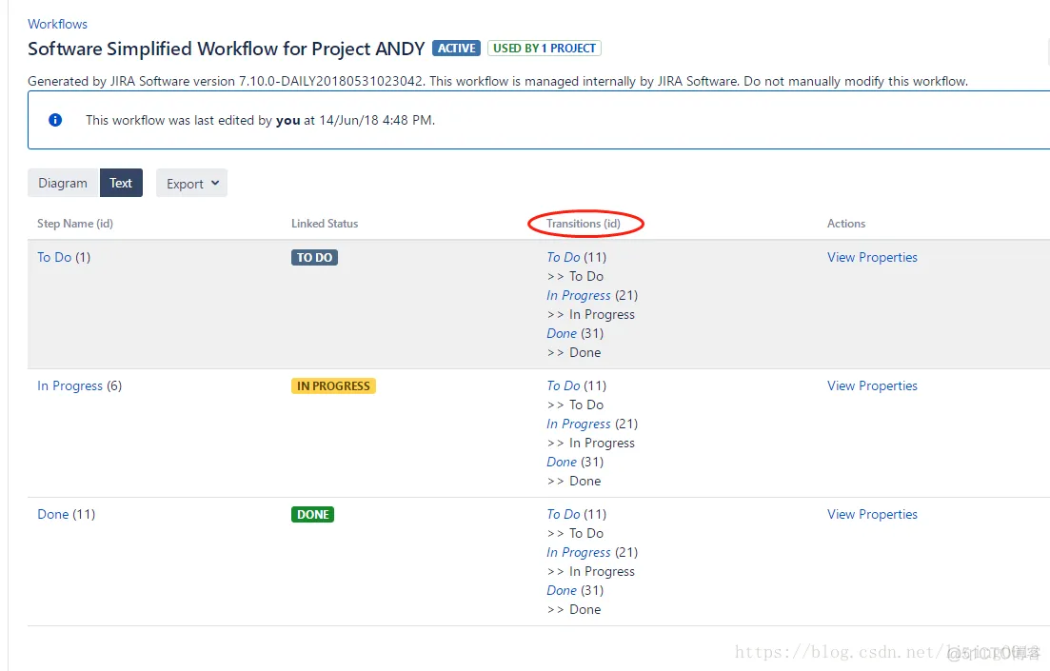Viewport: 1050px width, 671px height.
Task: Open To Do (11) transition in To Do row
Action: (564, 257)
